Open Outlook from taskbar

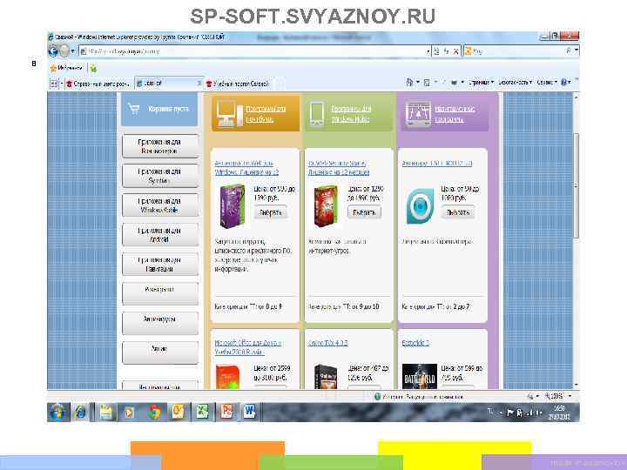[178, 412]
